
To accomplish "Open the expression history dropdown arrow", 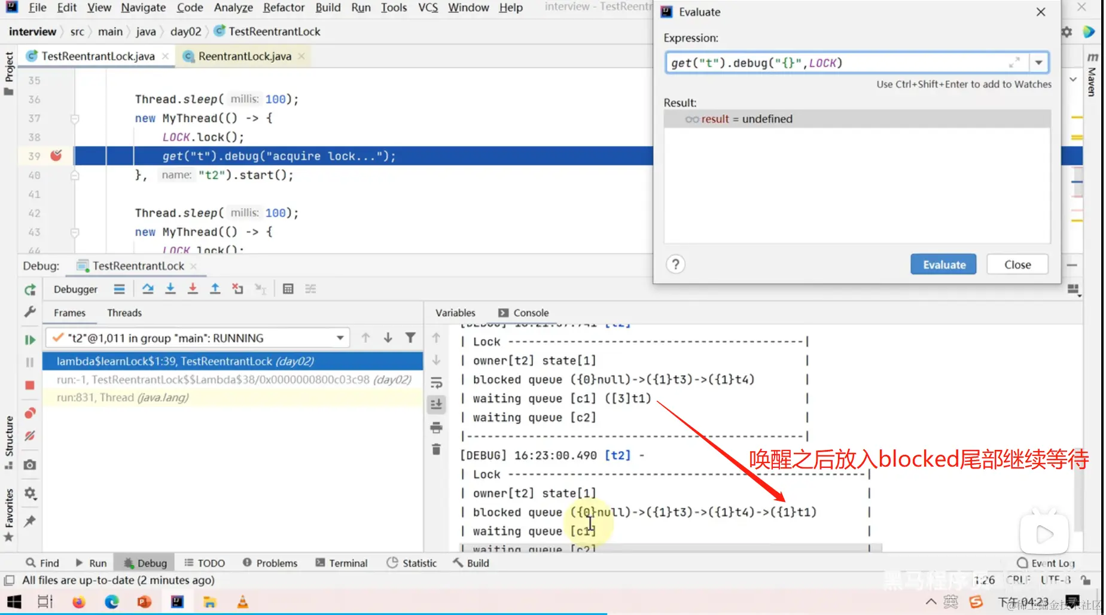I will (1039, 63).
